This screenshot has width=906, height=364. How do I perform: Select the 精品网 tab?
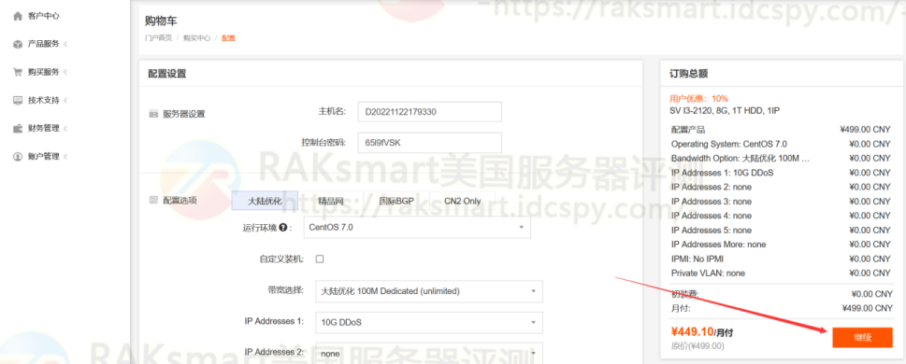pos(330,201)
